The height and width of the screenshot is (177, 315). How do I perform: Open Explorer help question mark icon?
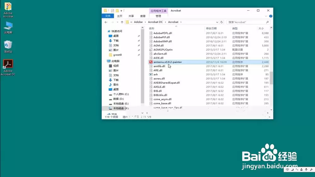point(271,16)
